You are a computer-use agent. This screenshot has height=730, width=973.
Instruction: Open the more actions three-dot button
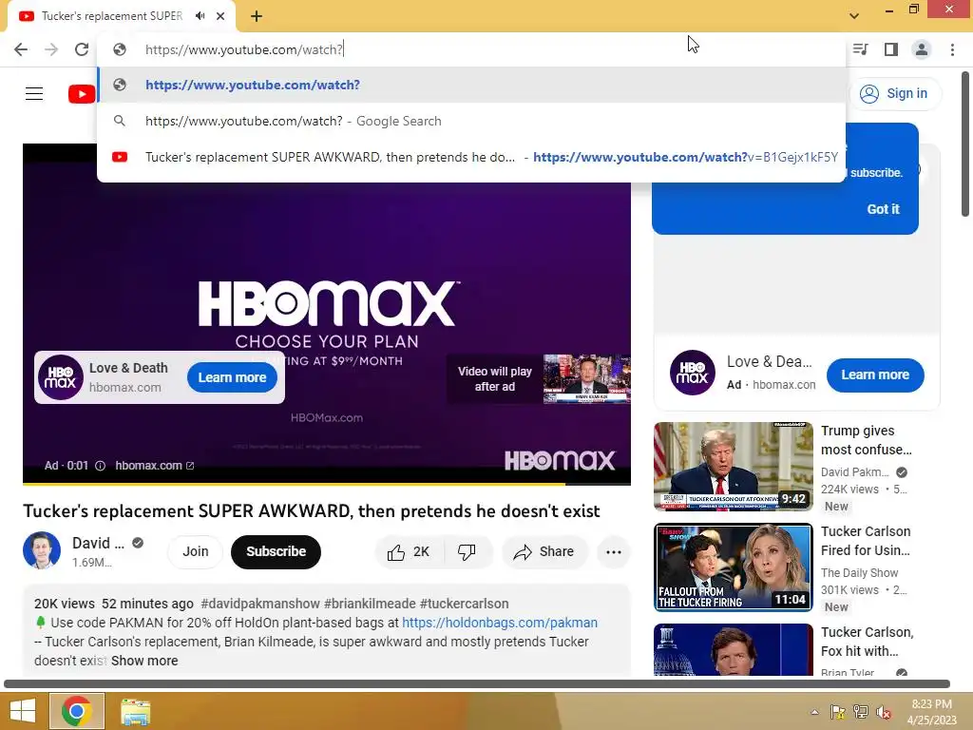click(614, 552)
